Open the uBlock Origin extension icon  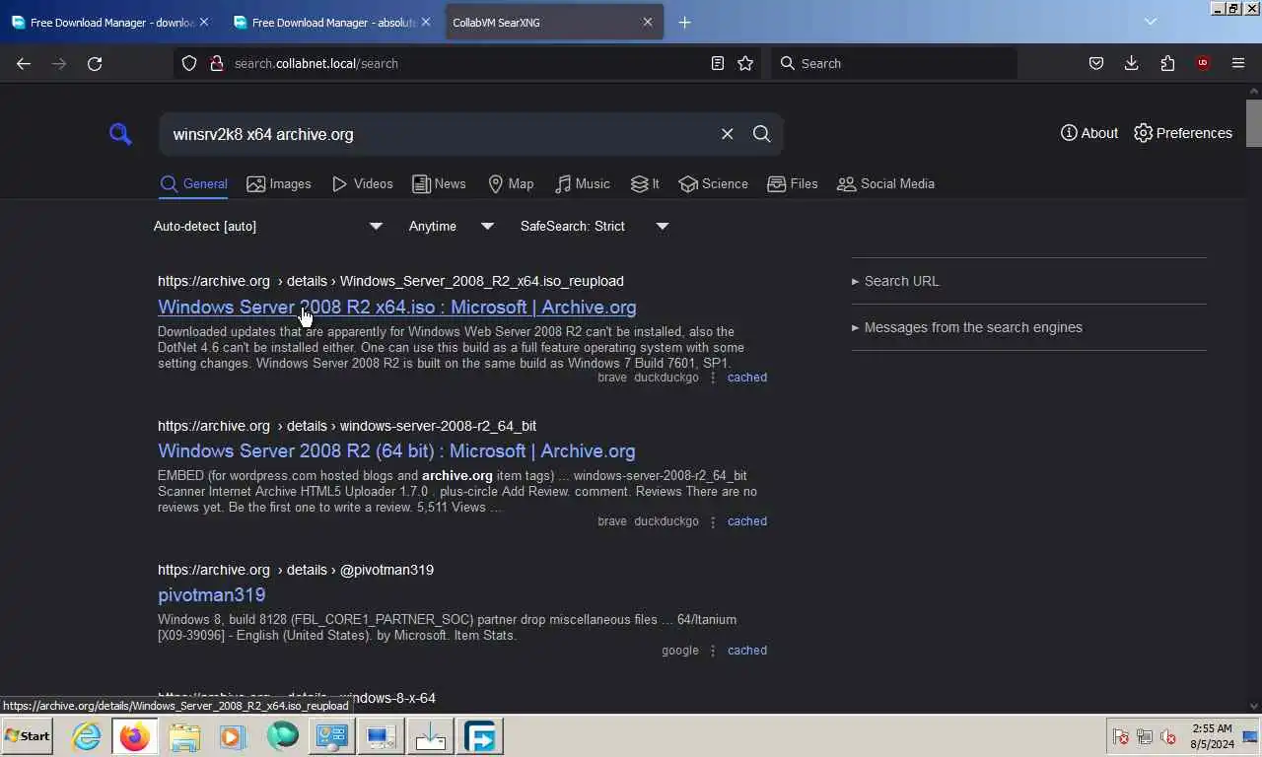pos(1203,63)
